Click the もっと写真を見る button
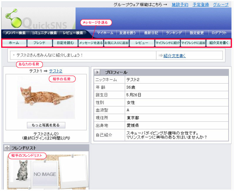234x191 pixels. (x=46, y=125)
